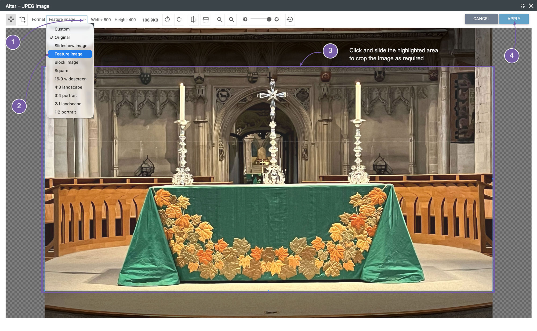Image resolution: width=537 pixels, height=331 pixels.
Task: Click the brightness slider handle
Action: point(269,19)
